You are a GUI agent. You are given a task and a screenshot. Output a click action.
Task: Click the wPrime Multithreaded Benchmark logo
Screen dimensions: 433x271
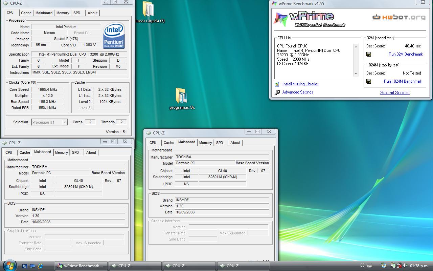click(310, 19)
